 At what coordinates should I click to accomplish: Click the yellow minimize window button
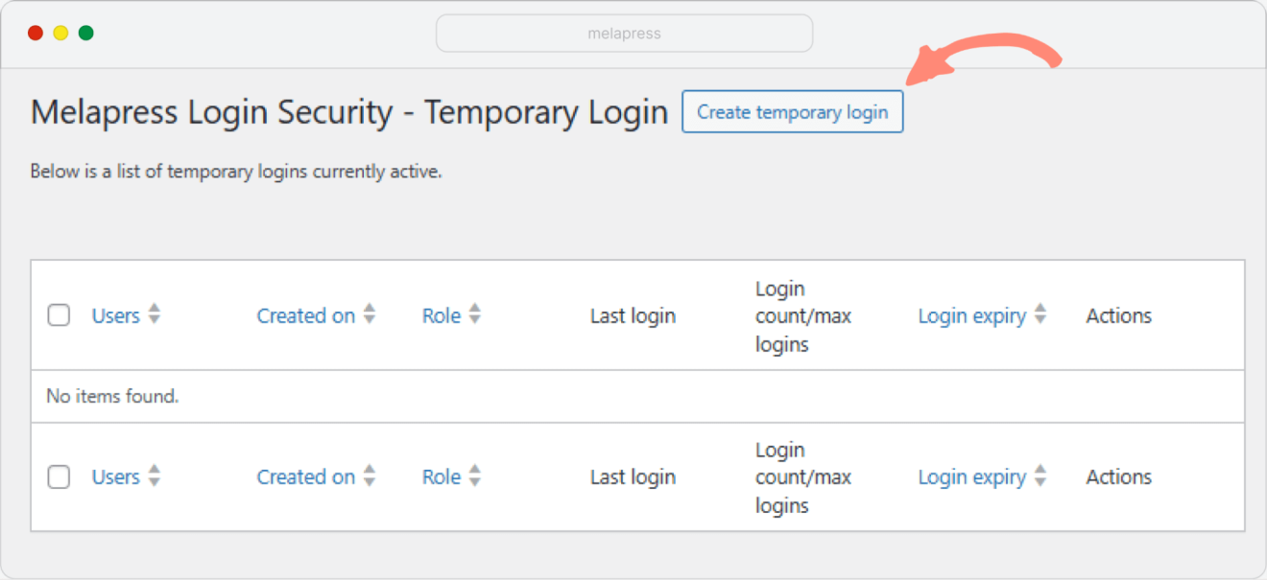click(60, 34)
